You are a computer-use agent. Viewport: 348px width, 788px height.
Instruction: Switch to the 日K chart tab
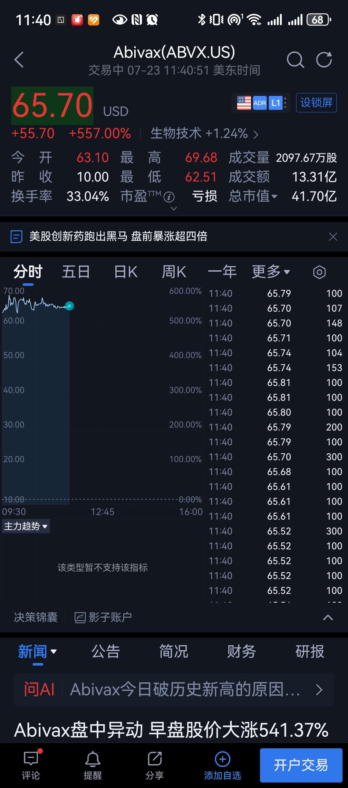coord(126,272)
